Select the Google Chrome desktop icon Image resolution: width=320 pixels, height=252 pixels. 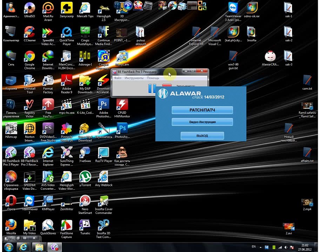(x=29, y=60)
